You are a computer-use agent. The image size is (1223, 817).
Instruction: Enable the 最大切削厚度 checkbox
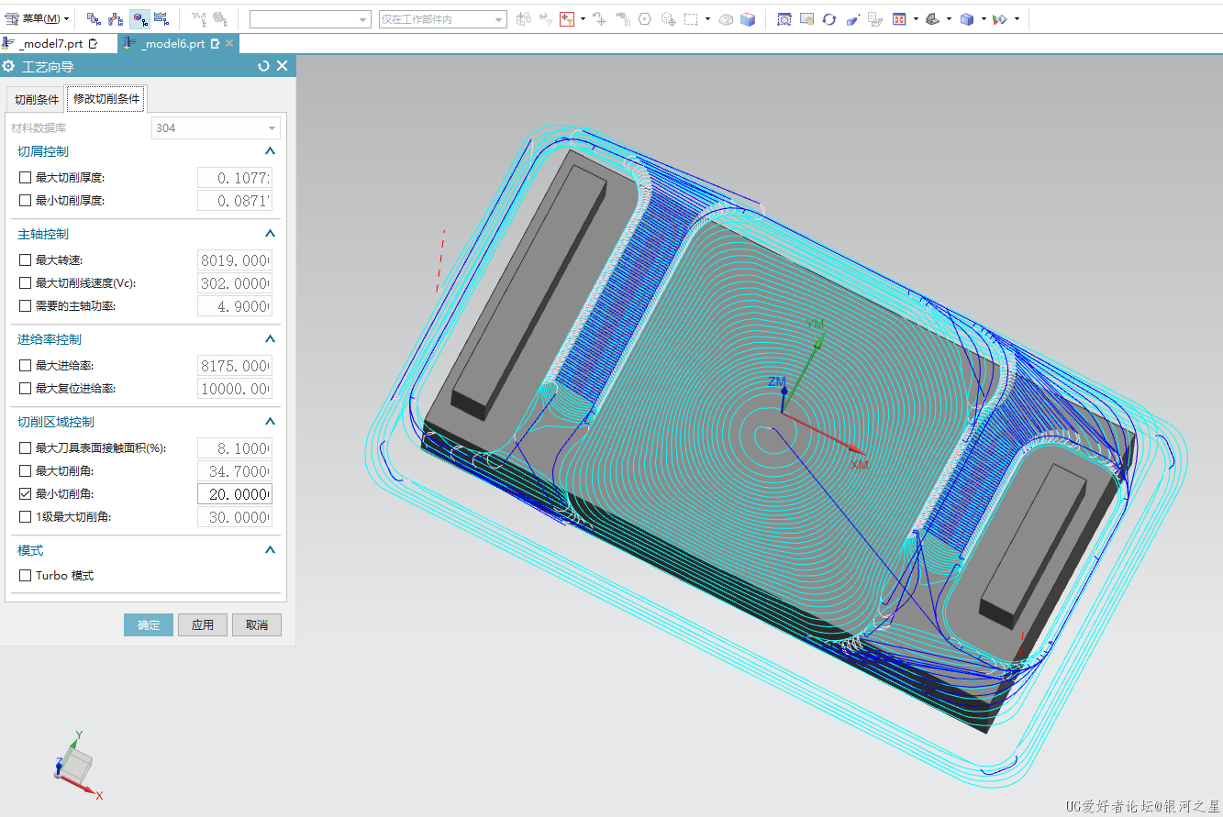[x=26, y=177]
